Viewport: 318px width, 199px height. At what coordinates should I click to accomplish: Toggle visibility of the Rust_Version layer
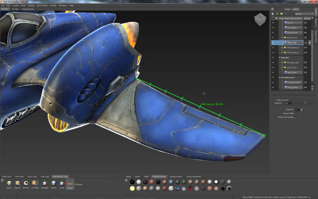click(273, 38)
